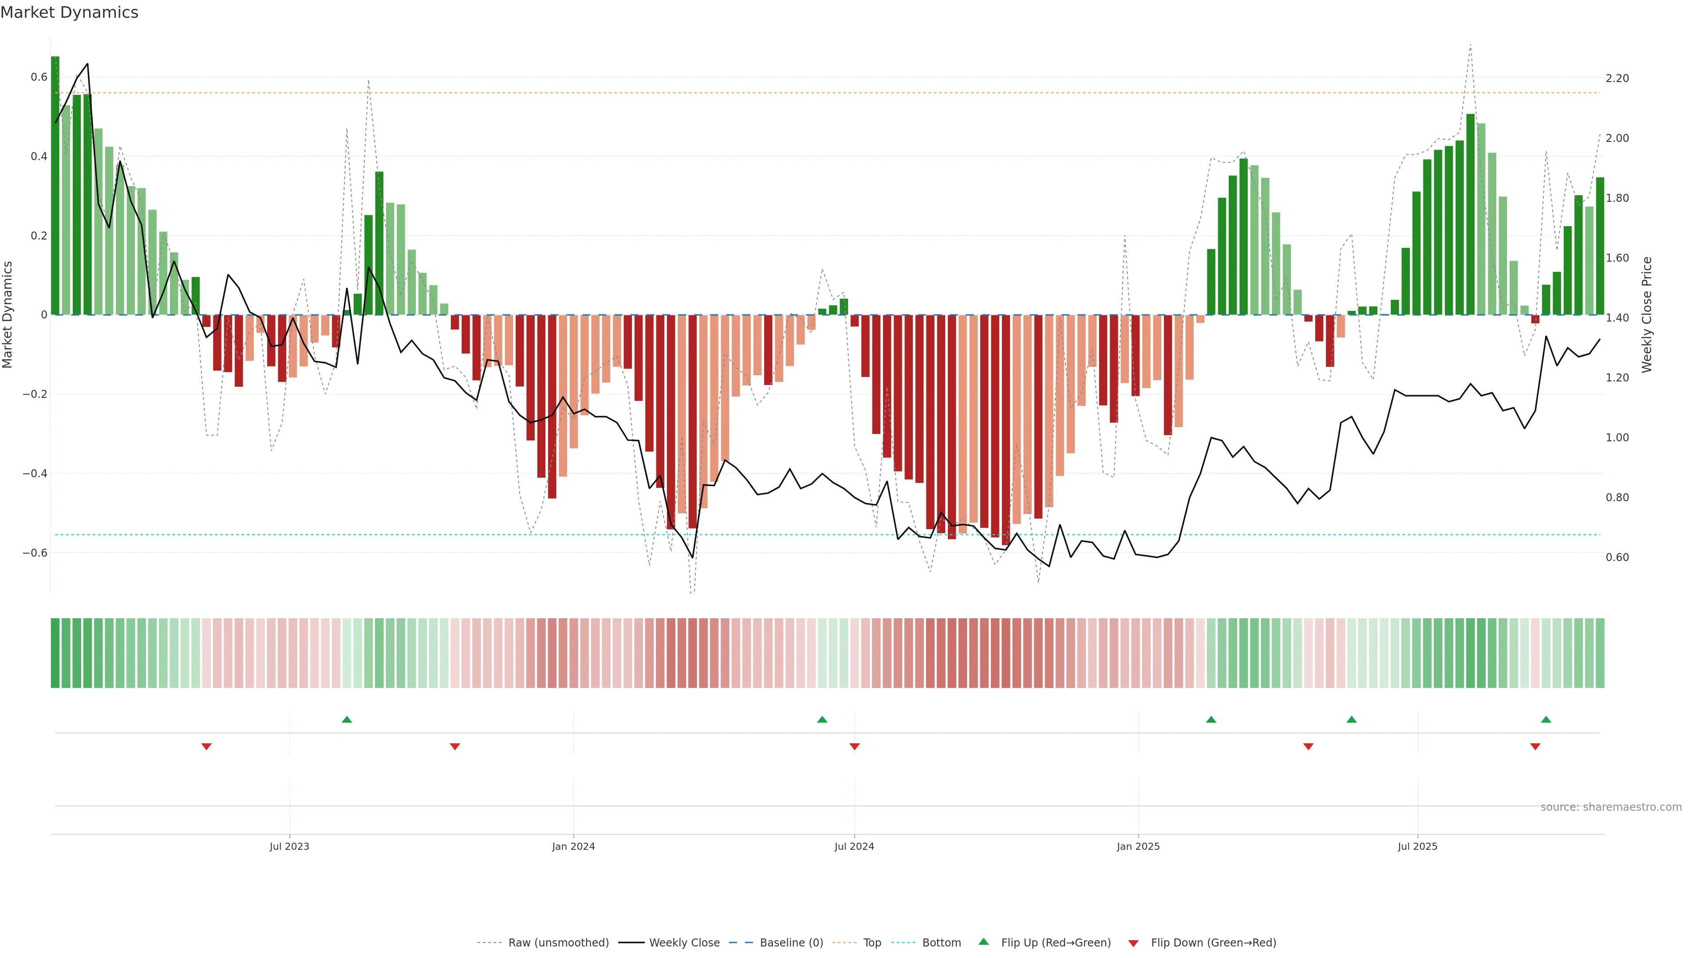The width and height of the screenshot is (1704, 958).
Task: Click the Jan 2024 x-axis label
Action: pos(573,846)
